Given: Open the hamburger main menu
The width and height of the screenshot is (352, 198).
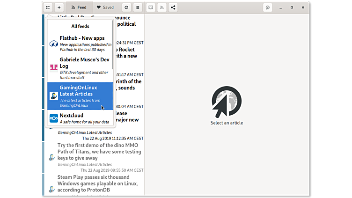Looking at the screenshot, I should tap(138, 7).
